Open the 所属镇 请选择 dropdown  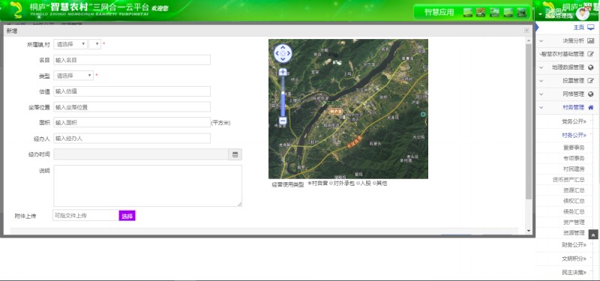pyautogui.click(x=70, y=44)
